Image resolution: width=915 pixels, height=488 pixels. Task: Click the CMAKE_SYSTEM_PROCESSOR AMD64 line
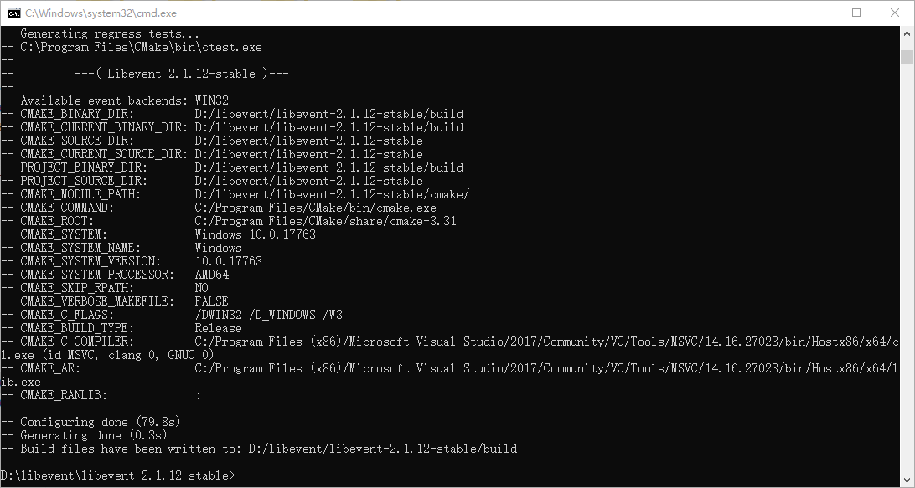tap(126, 275)
